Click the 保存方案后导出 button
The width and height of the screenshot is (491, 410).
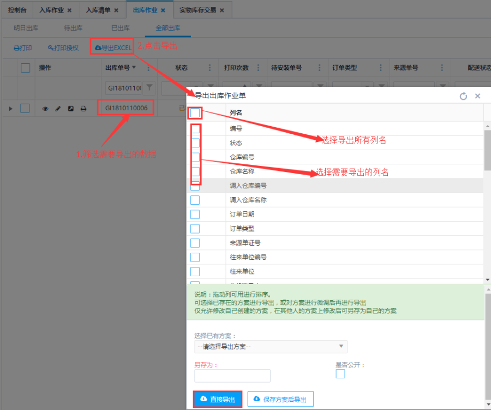pyautogui.click(x=280, y=400)
